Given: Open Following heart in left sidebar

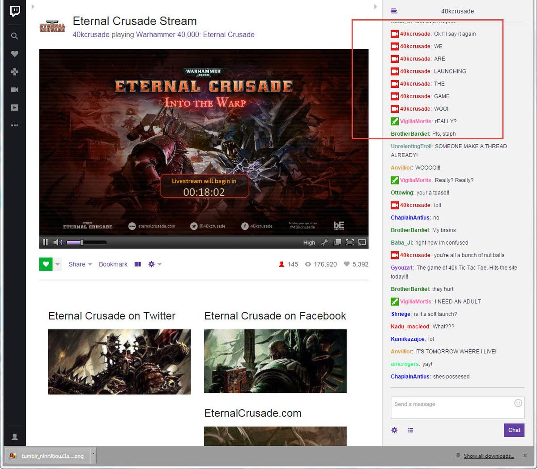Looking at the screenshot, I should coord(15,54).
